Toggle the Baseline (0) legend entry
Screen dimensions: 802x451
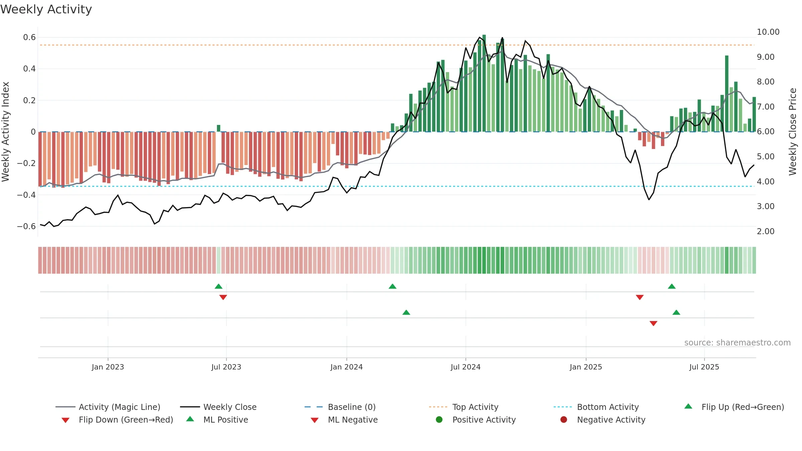[340, 407]
